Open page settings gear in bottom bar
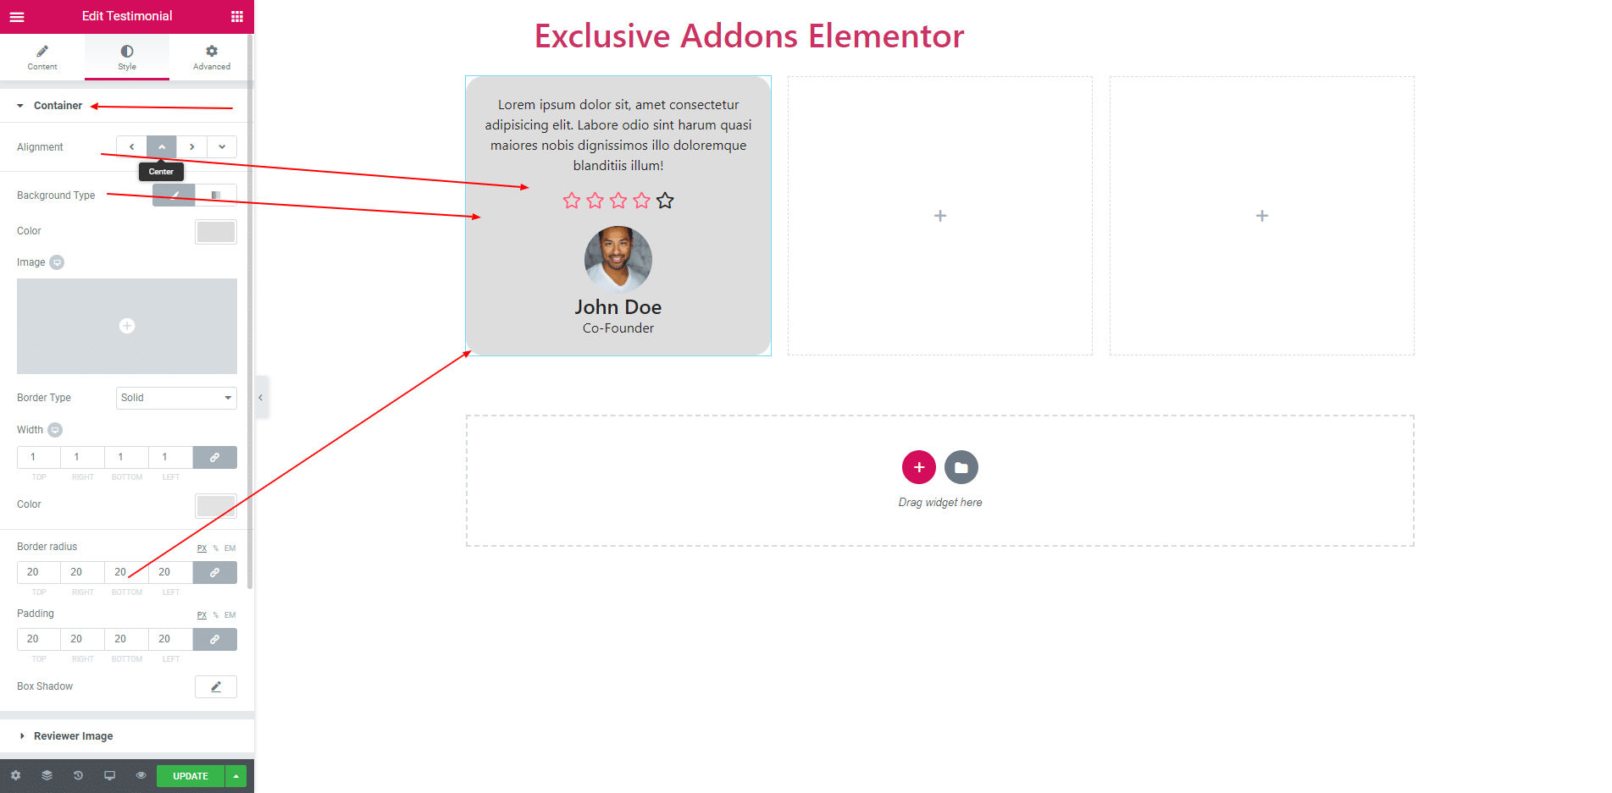 tap(15, 775)
